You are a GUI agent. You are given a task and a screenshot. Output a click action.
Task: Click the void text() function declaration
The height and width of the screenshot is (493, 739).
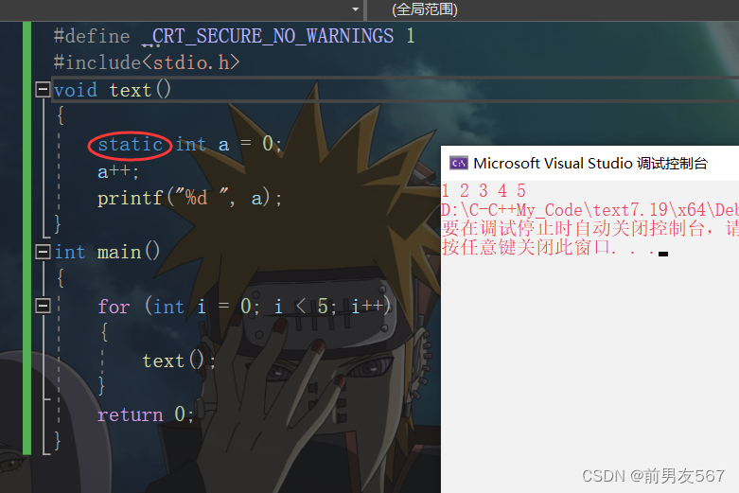113,90
